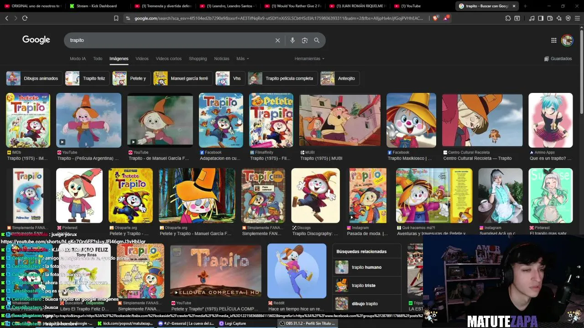584x328 pixels.
Task: Open the IMDb Trapito (1975) poster
Action: click(x=28, y=120)
